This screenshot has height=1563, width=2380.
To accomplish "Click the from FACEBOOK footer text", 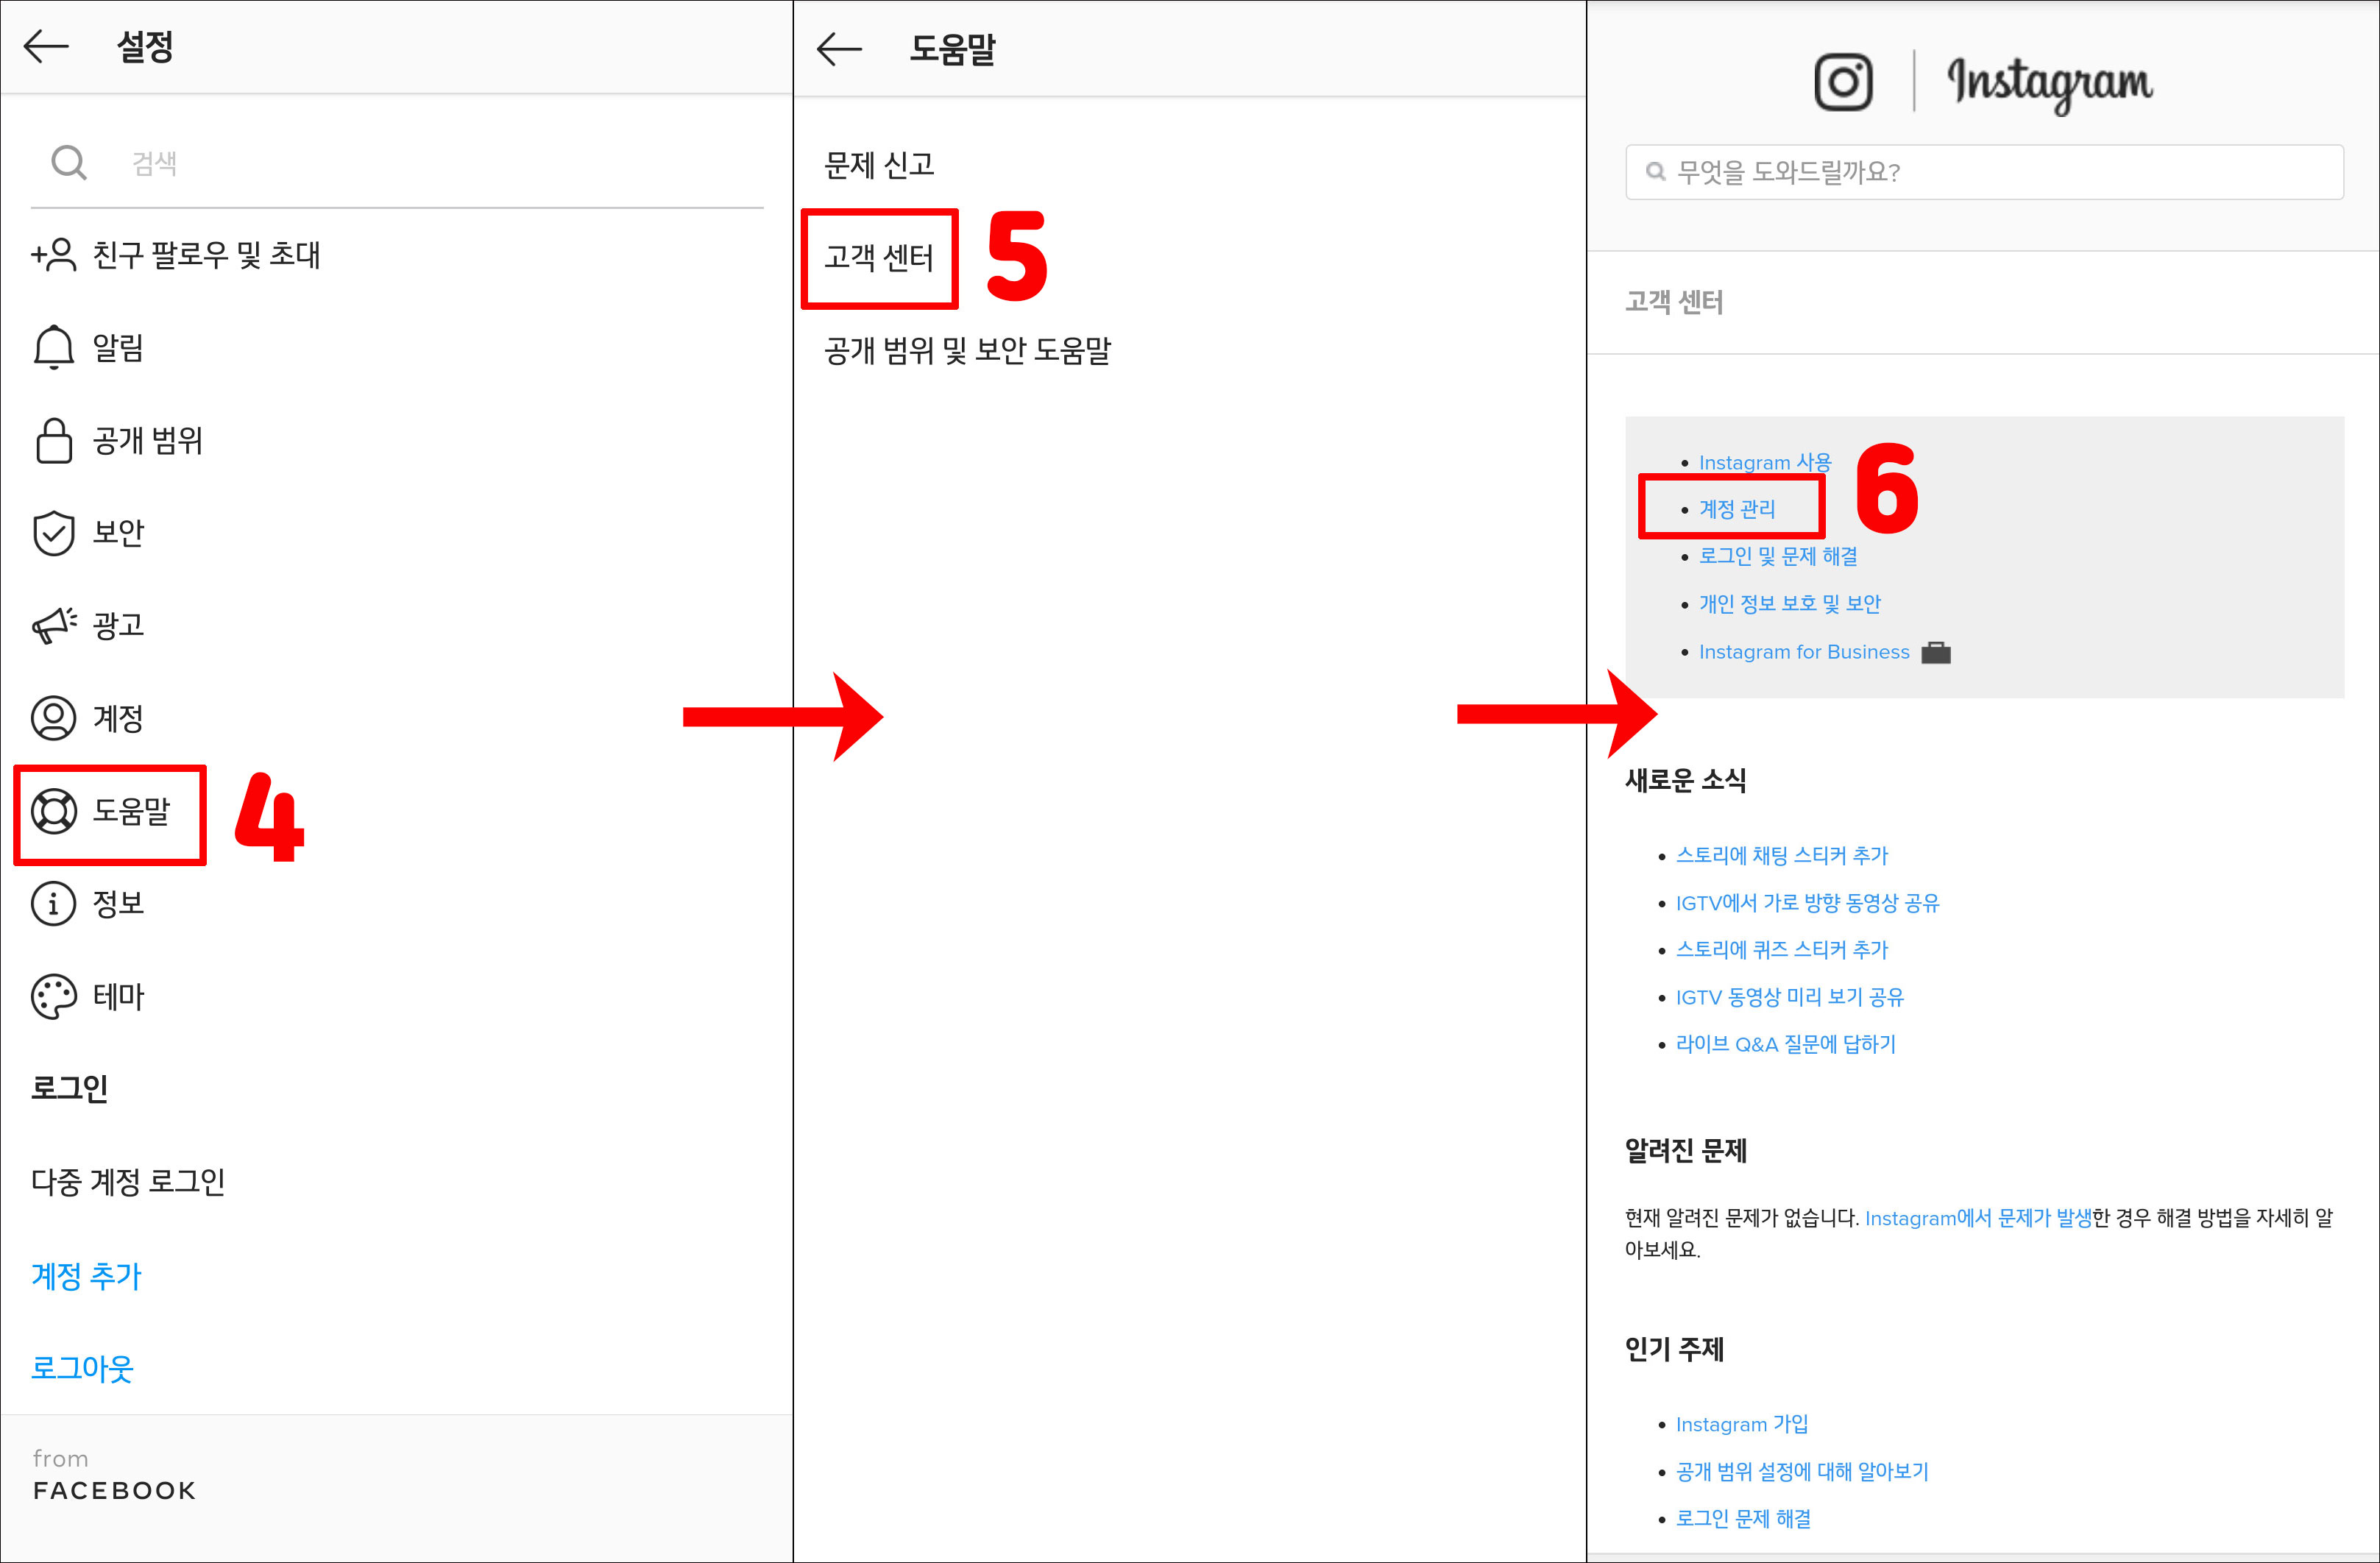I will pos(114,1475).
